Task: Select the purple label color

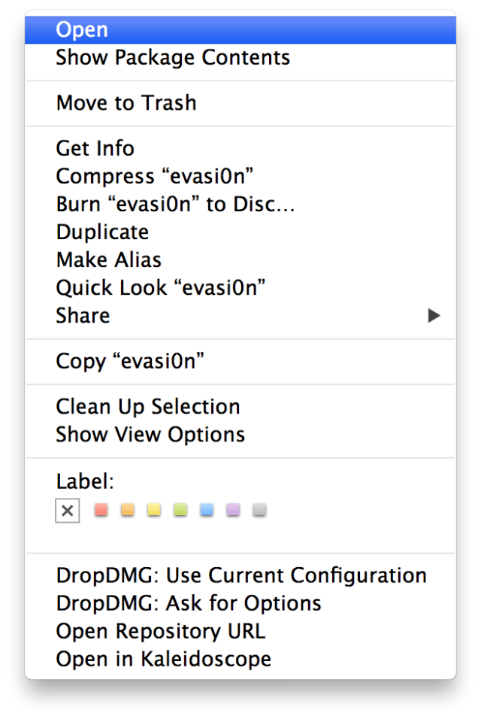Action: pos(233,511)
